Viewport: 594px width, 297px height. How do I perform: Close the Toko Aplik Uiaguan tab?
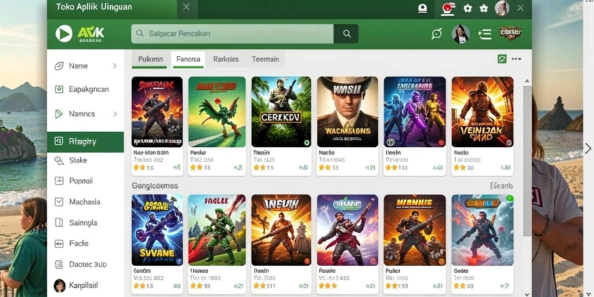coord(186,7)
